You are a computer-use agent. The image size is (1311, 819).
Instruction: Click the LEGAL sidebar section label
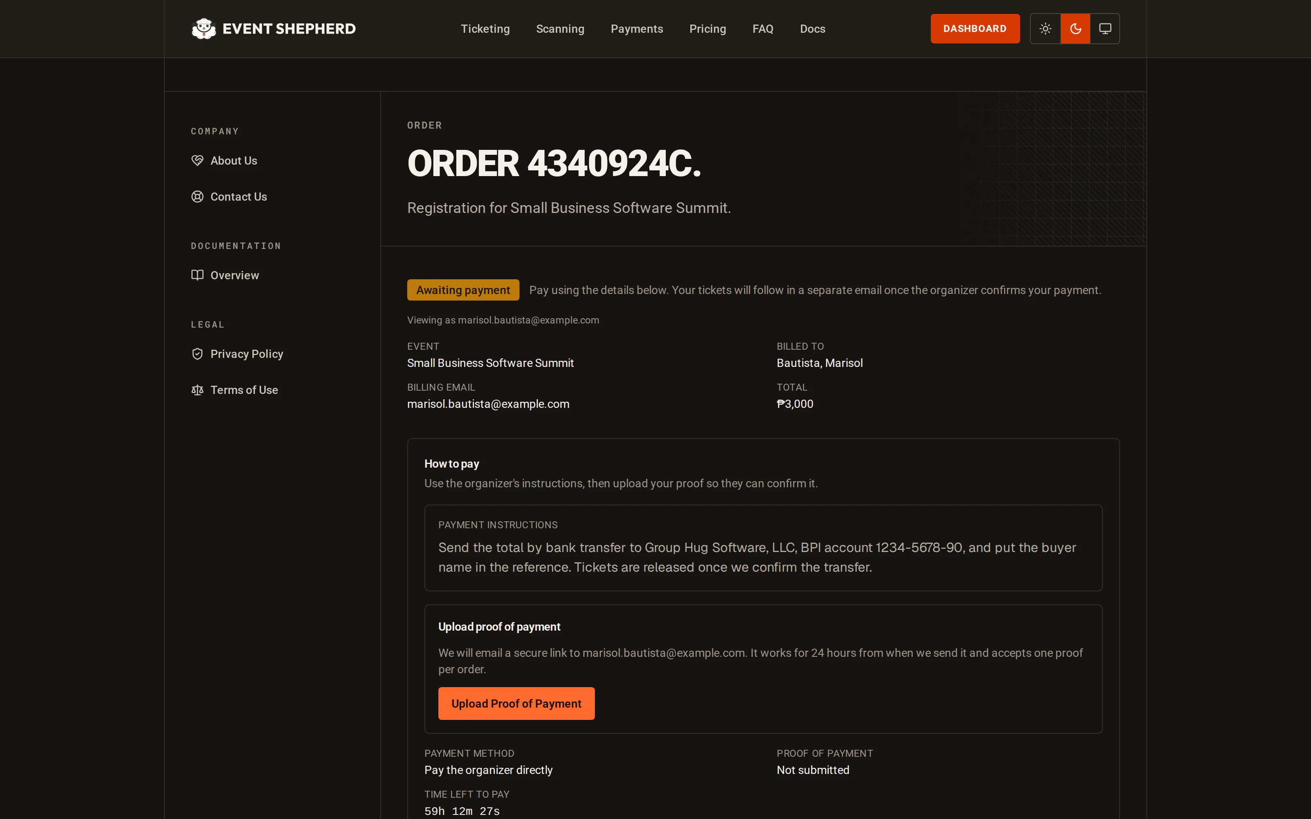click(x=207, y=324)
